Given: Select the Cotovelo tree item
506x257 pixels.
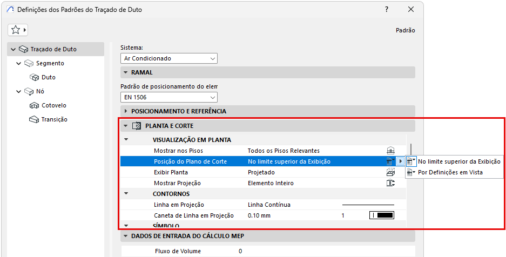Looking at the screenshot, I should tap(54, 105).
